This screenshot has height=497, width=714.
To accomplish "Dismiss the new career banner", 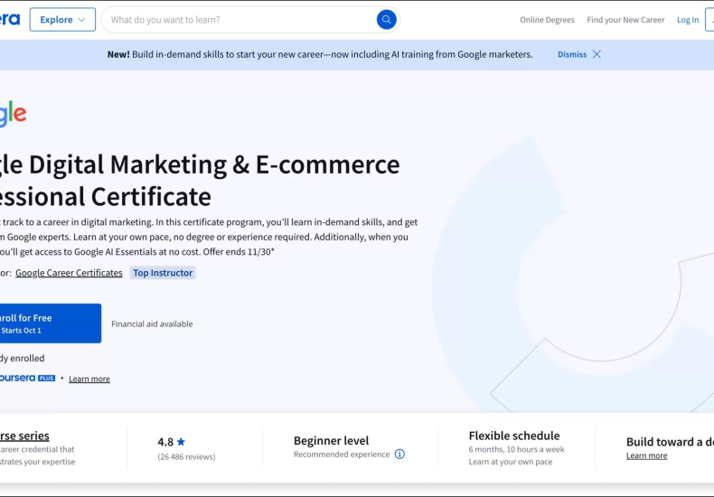I will (572, 54).
